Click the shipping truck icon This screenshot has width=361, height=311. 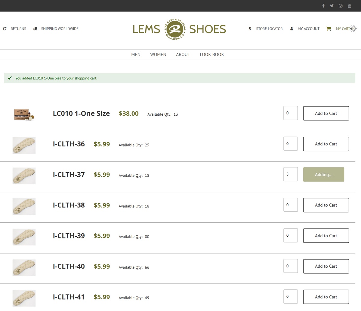pos(35,29)
